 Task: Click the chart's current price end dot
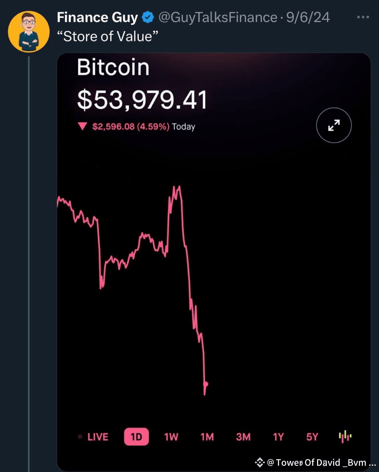pos(206,384)
